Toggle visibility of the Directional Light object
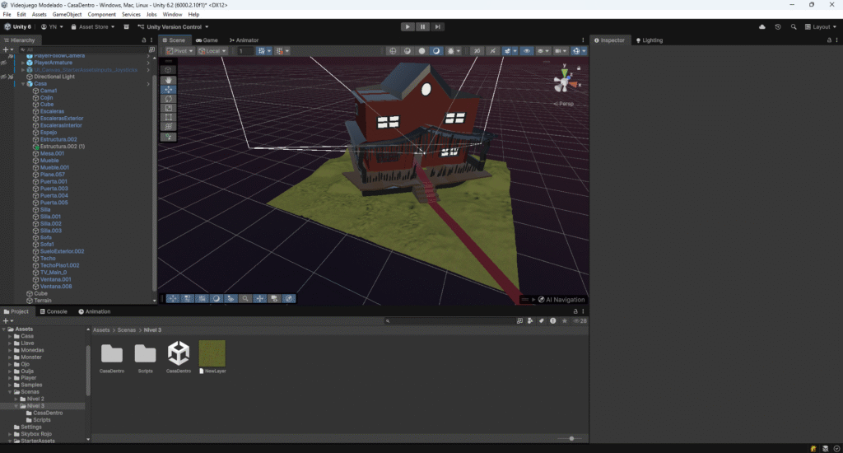This screenshot has height=453, width=843. coord(5,77)
